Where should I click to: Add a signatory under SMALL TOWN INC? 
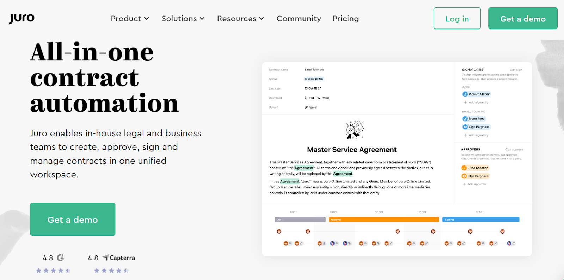(x=476, y=135)
